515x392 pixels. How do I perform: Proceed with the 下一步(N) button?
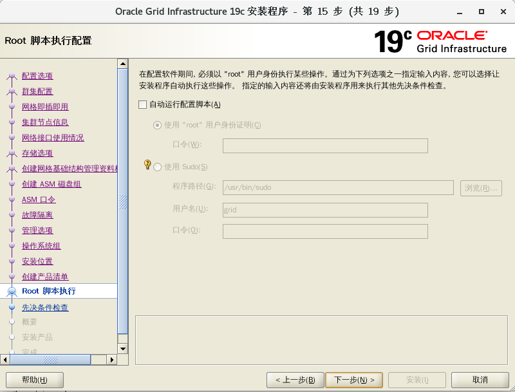(x=354, y=380)
